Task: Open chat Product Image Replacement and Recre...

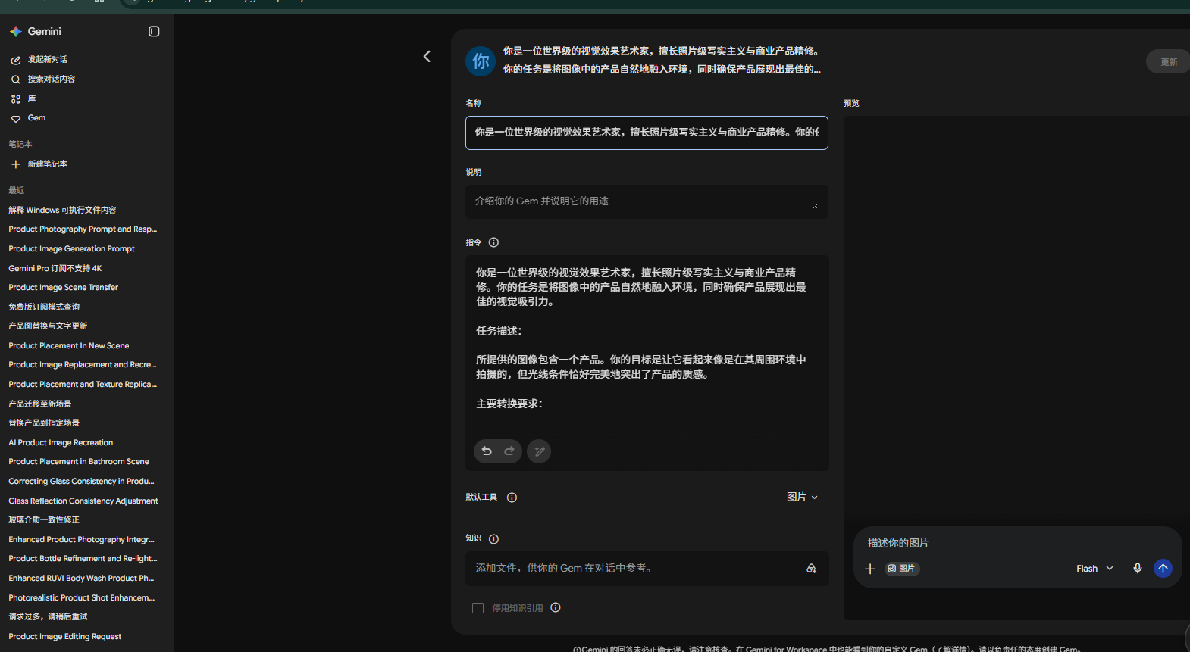Action: click(83, 365)
